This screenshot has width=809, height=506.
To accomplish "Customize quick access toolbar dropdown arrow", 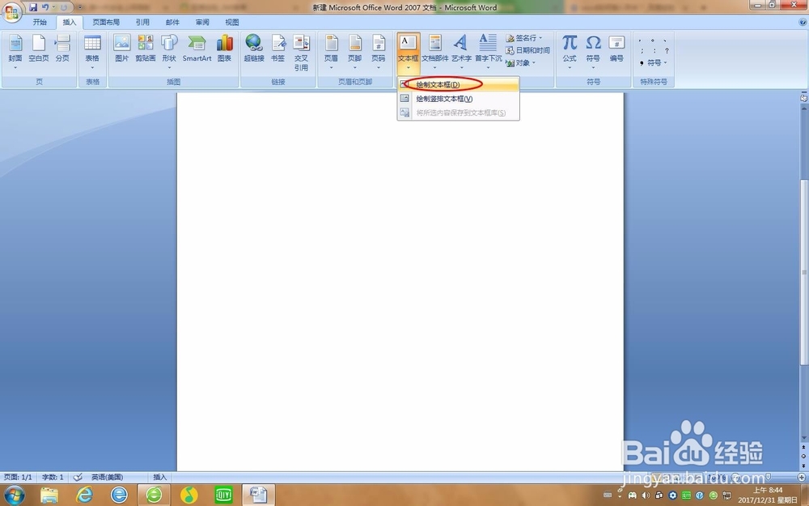I will tap(80, 7).
